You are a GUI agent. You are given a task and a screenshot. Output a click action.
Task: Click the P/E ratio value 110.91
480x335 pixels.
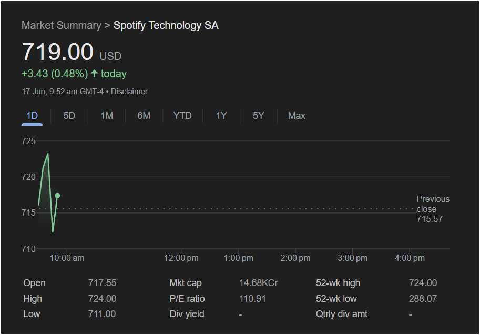click(252, 299)
